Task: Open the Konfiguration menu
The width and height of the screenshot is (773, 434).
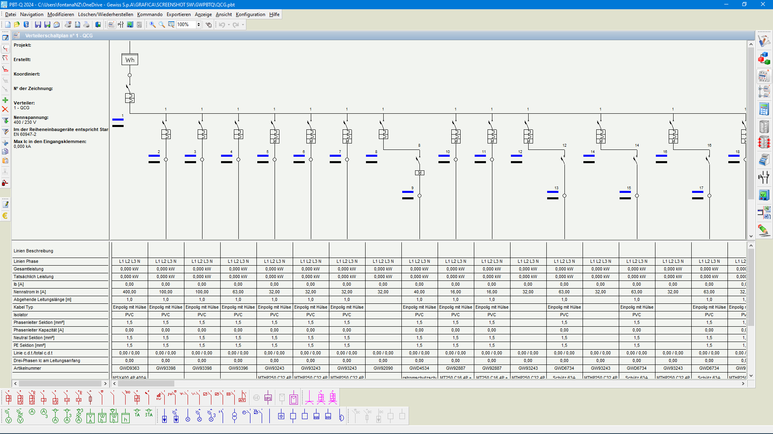Action: 250,14
